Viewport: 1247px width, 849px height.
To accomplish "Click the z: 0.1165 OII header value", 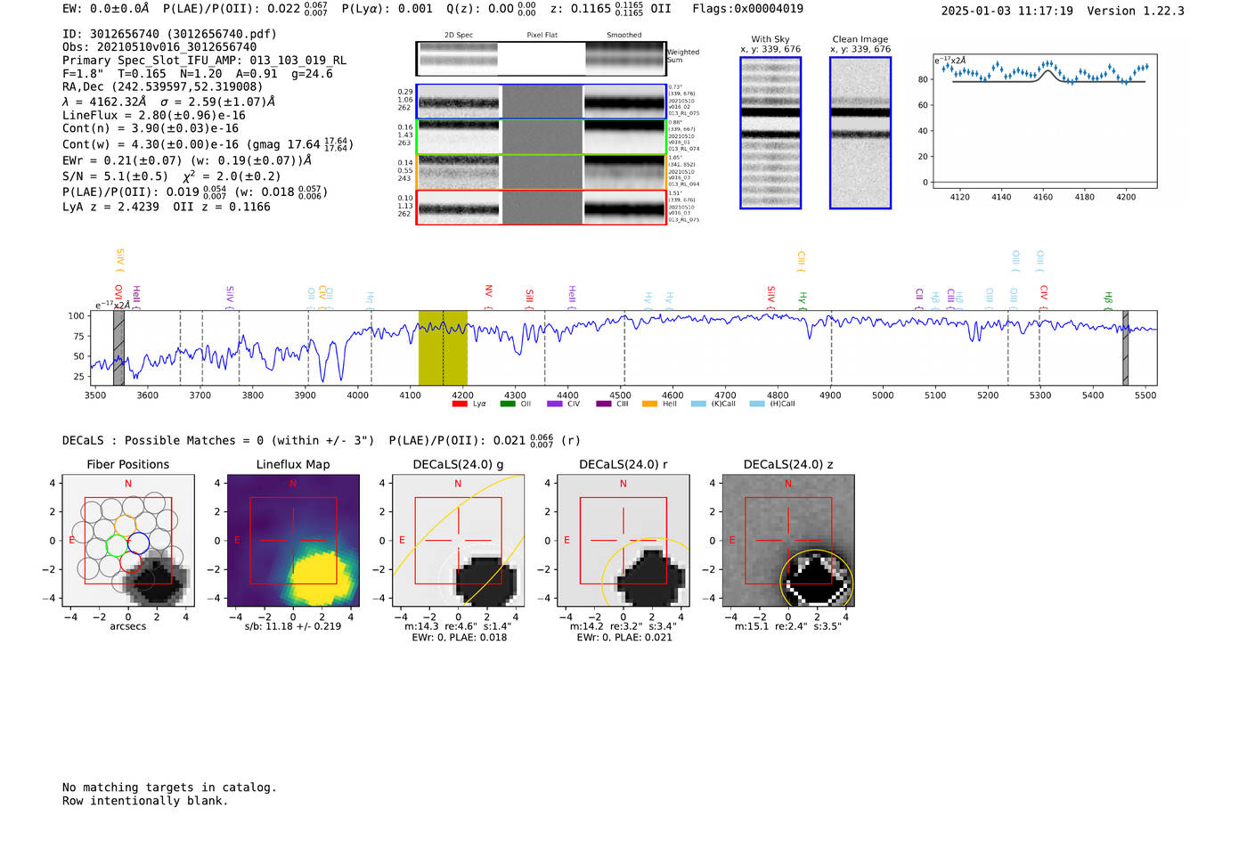I will click(x=611, y=8).
